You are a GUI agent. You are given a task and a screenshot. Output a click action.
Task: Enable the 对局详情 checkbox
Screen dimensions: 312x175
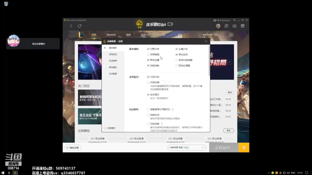point(148,82)
